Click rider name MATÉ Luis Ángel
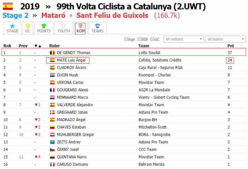 [x=71, y=60]
